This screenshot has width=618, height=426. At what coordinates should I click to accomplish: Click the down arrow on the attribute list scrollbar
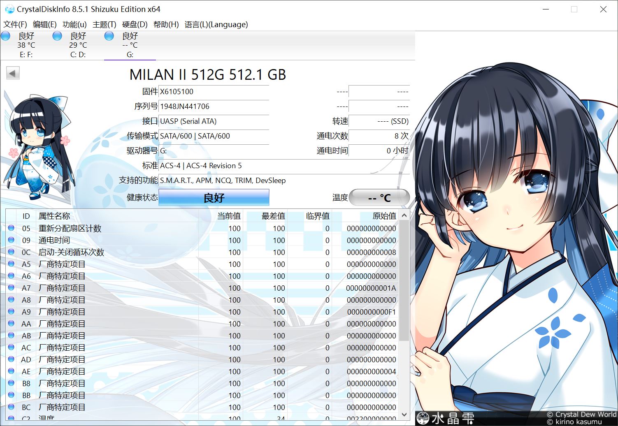point(404,414)
